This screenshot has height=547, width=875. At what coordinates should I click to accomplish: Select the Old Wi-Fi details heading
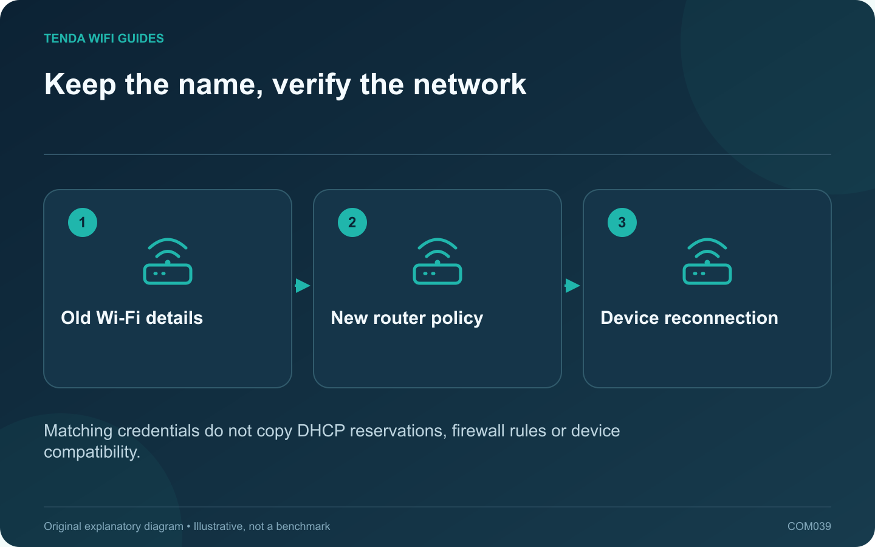pos(132,318)
